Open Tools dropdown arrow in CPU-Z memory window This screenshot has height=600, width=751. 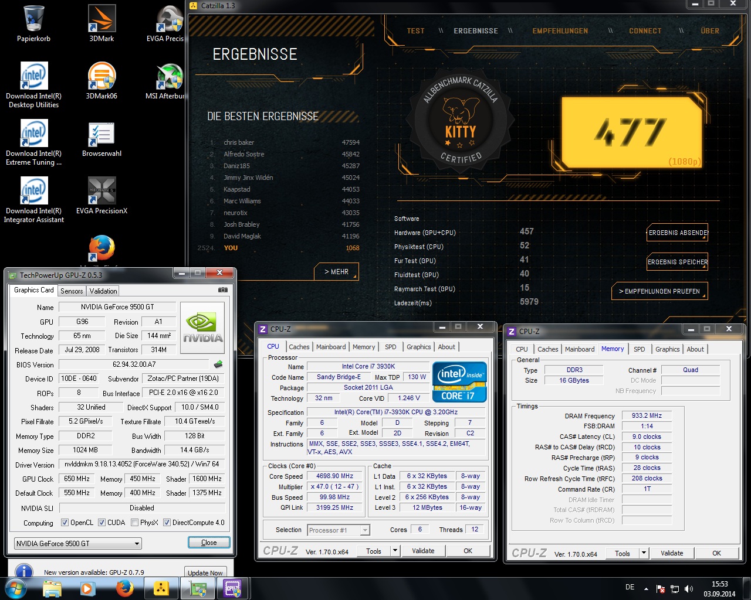[x=644, y=553]
